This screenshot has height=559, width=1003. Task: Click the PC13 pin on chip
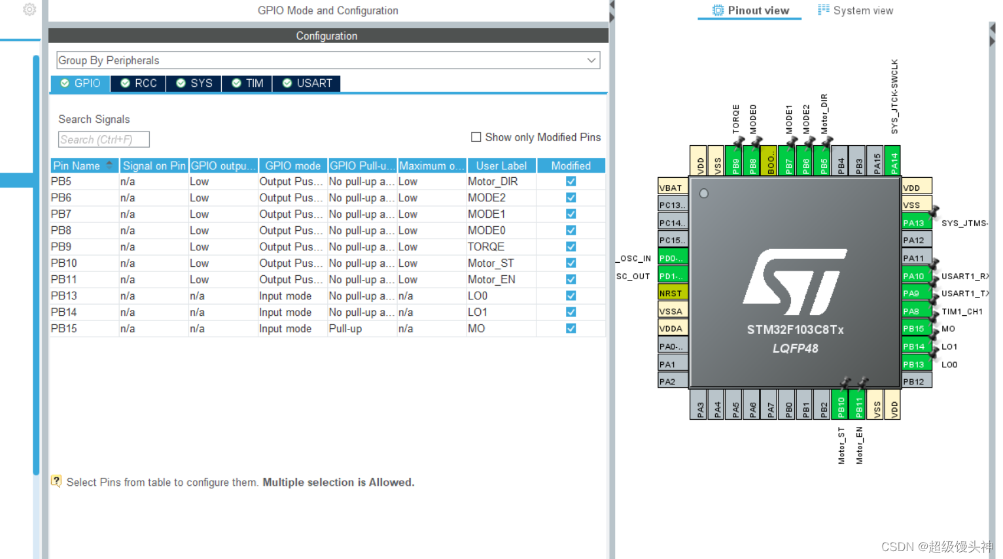(x=673, y=205)
